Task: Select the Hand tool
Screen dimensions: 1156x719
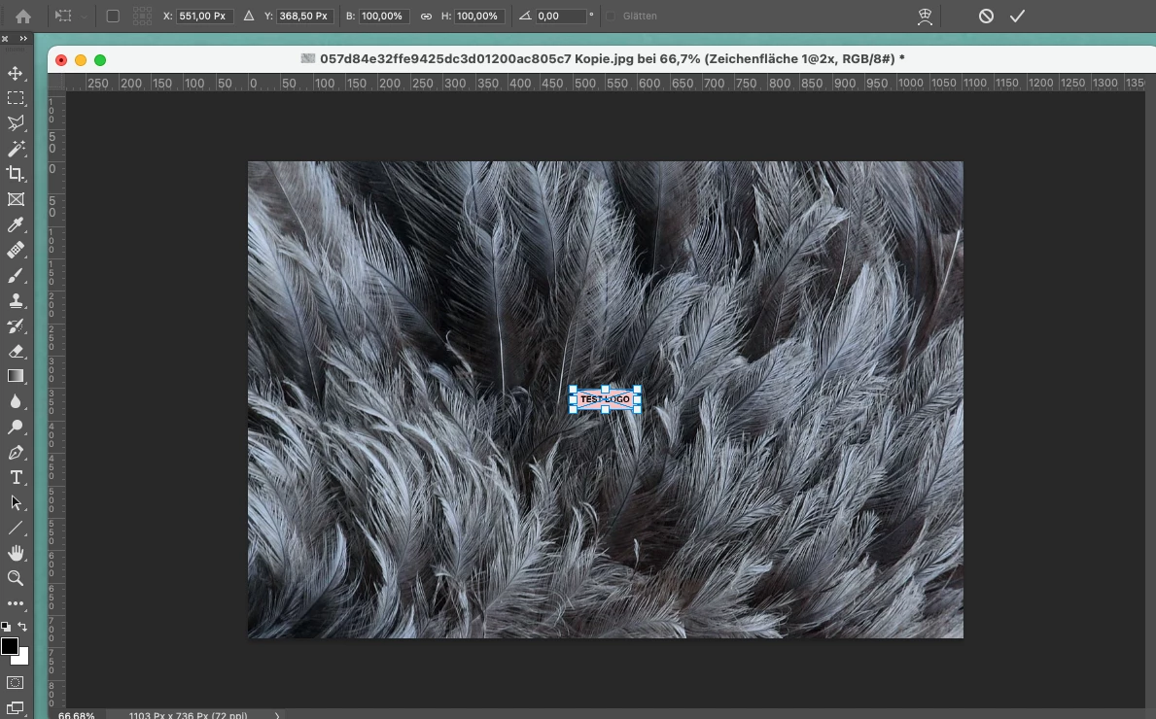Action: (16, 553)
